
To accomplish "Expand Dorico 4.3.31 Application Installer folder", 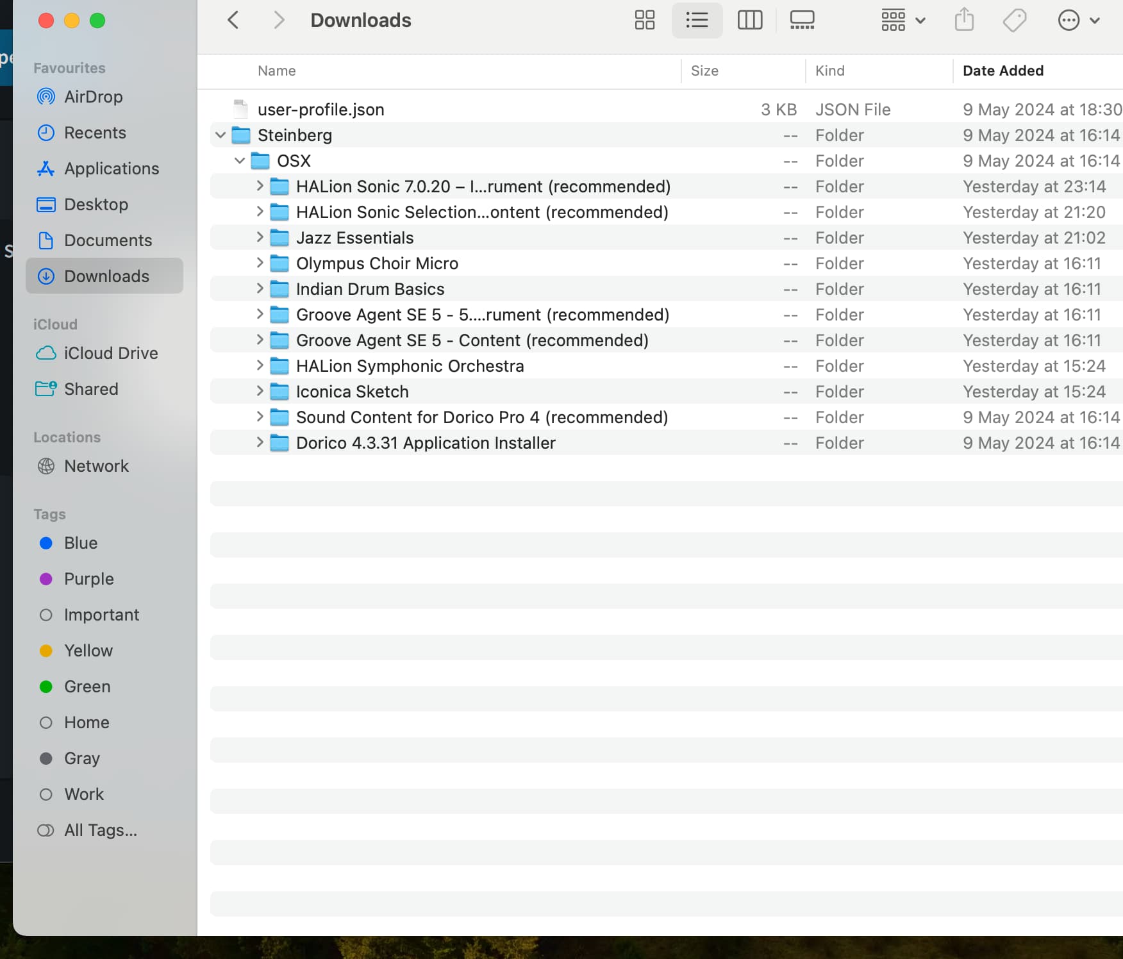I will (x=260, y=443).
